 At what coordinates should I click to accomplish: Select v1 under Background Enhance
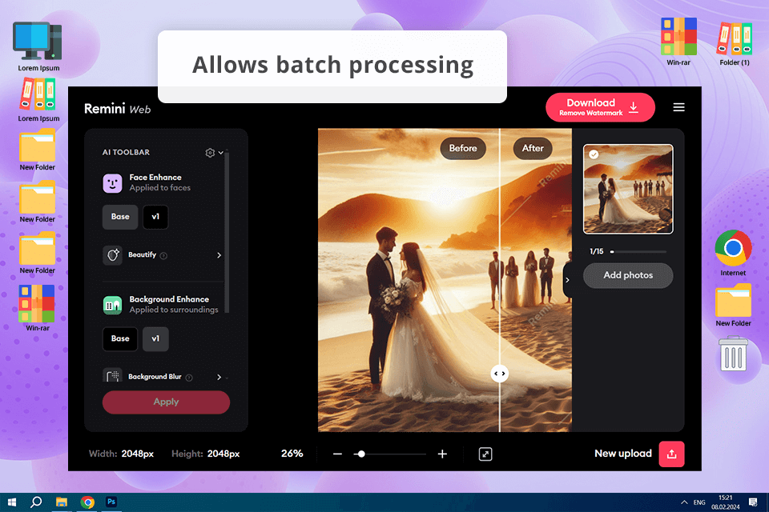[155, 338]
